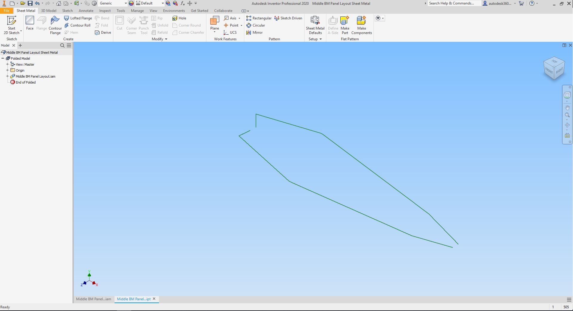Viewport: 573px width, 311px height.
Task: Create a work Plane
Action: tap(214, 24)
